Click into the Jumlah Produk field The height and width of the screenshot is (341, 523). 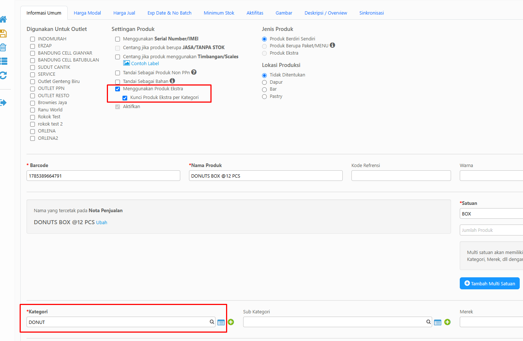[x=491, y=230]
